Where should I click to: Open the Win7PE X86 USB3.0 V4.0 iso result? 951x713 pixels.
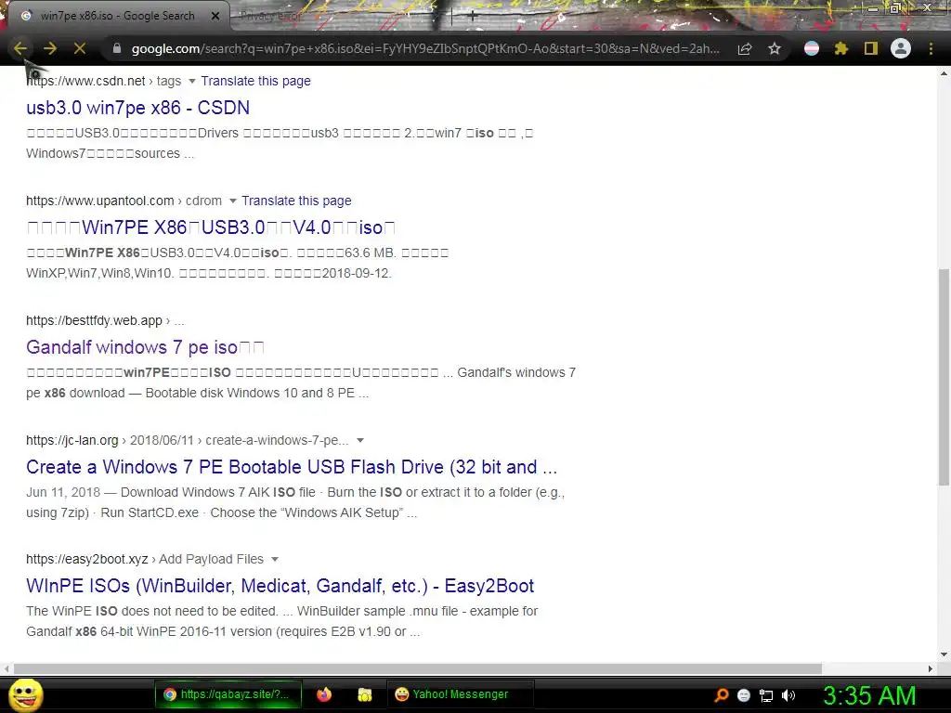(x=211, y=227)
